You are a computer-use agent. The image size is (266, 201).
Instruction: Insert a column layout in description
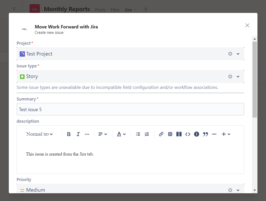point(179,134)
